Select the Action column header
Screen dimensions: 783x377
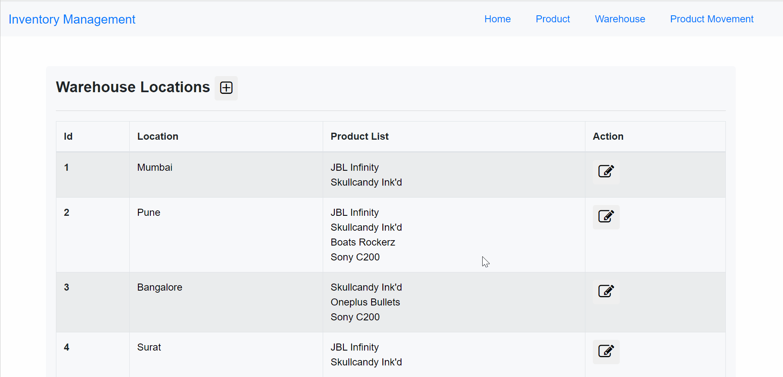655,136
